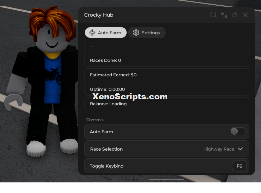Click the Crocky Hub title text
The height and width of the screenshot is (193, 261).
click(99, 15)
